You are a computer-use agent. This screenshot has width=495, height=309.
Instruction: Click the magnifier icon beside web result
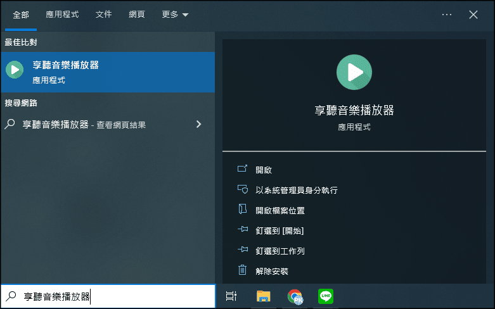coord(10,124)
